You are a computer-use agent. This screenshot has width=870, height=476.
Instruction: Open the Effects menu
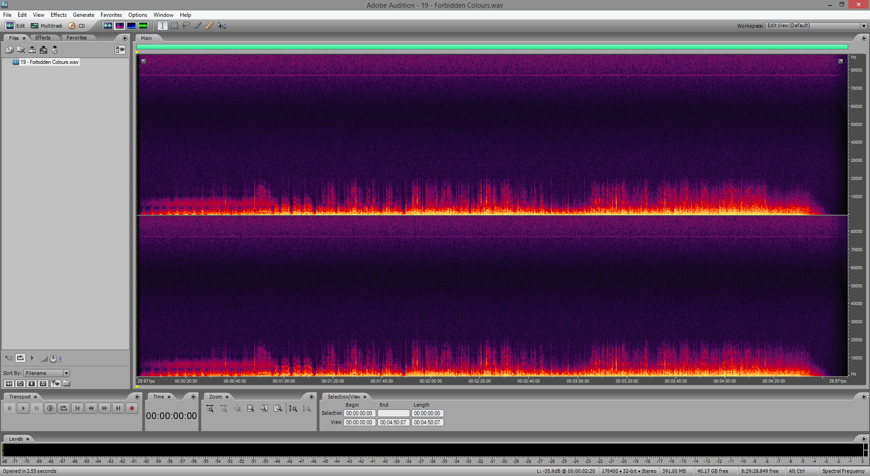tap(58, 15)
